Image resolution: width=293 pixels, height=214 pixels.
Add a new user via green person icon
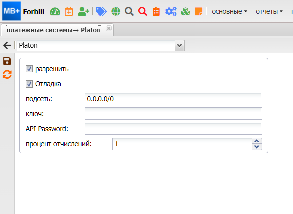83,11
